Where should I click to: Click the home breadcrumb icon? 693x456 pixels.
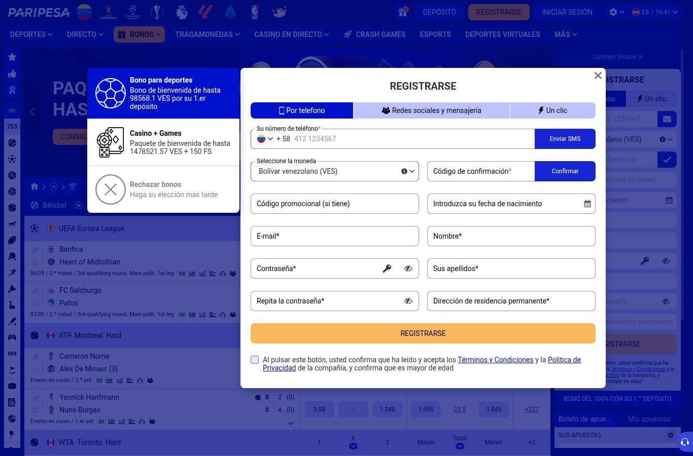(34, 186)
